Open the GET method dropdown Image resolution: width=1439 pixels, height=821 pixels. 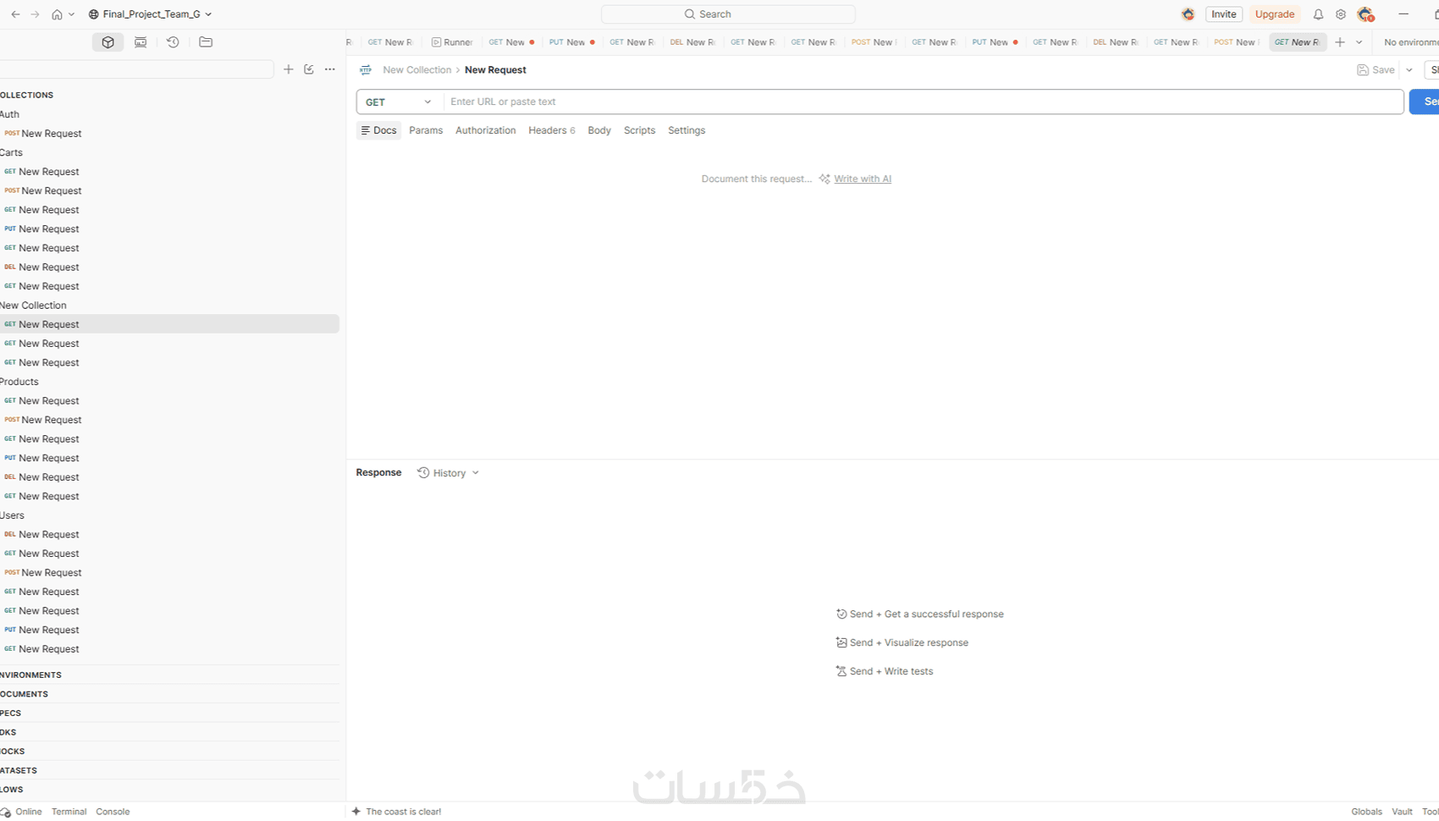pyautogui.click(x=400, y=102)
